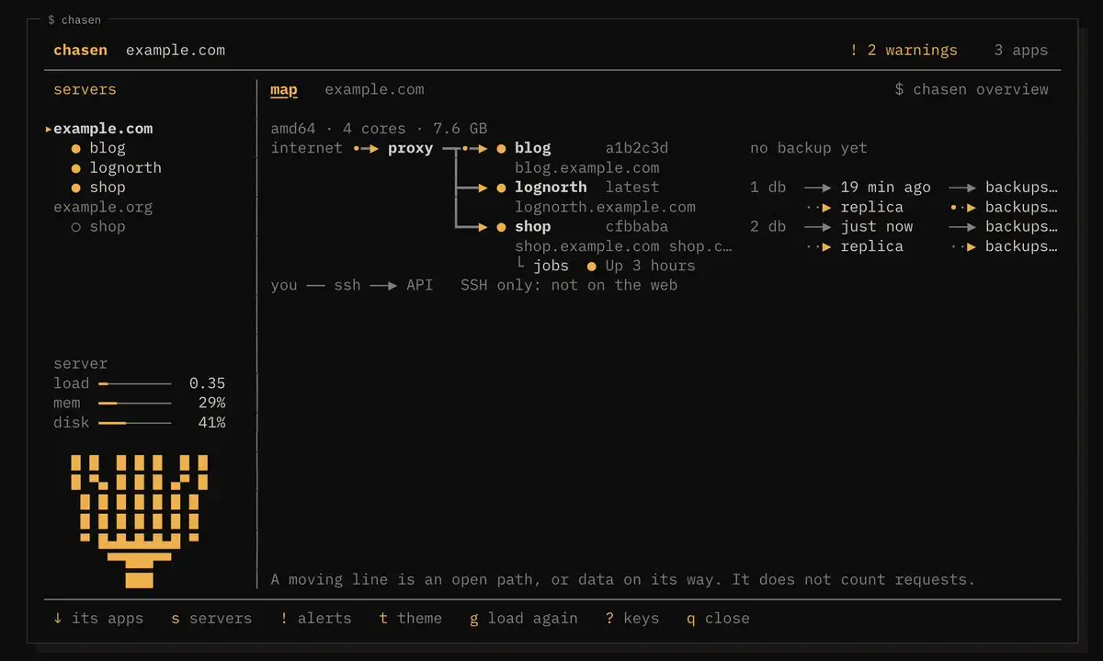The image size is (1103, 661).
Task: Click the status dot before lognorth in the map
Action: pyautogui.click(x=501, y=188)
